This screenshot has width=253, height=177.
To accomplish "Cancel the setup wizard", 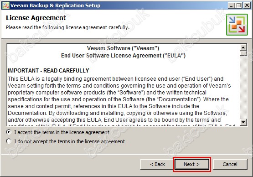I will 230,164.
